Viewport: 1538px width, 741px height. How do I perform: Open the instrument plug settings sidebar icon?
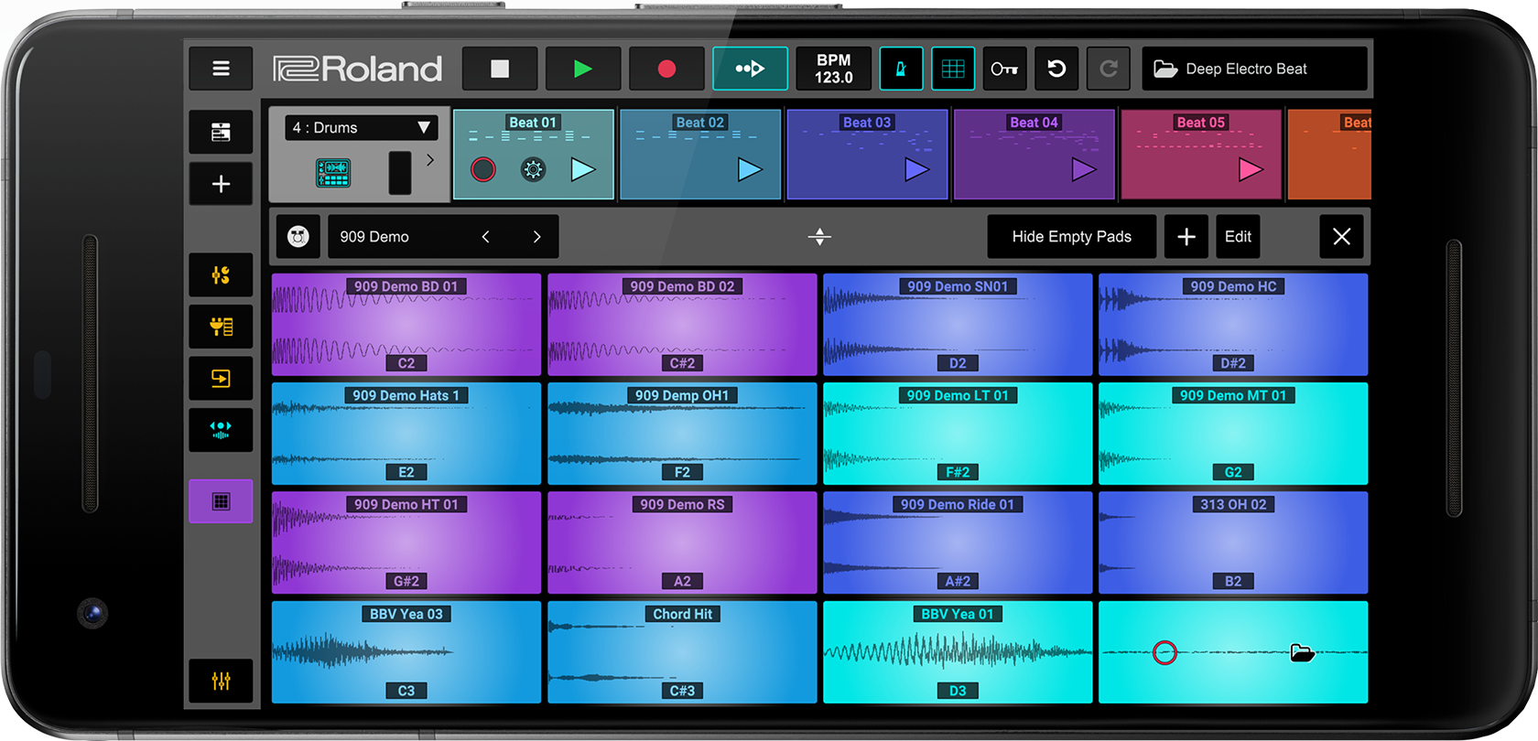tap(221, 327)
